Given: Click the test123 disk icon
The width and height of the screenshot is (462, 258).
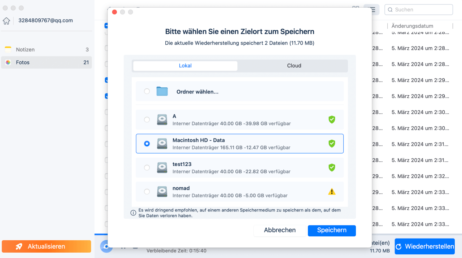Looking at the screenshot, I should click(x=162, y=167).
